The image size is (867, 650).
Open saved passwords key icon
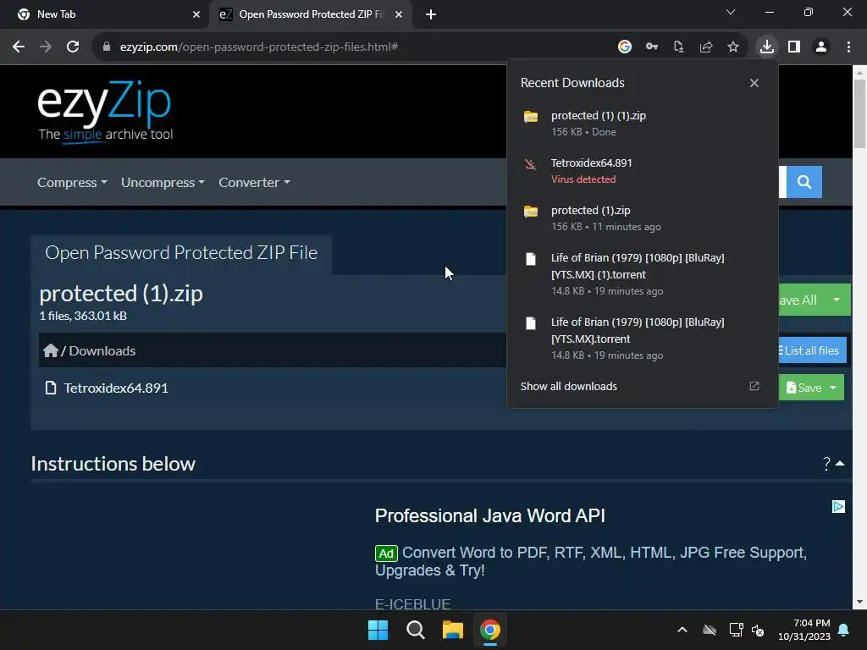651,47
